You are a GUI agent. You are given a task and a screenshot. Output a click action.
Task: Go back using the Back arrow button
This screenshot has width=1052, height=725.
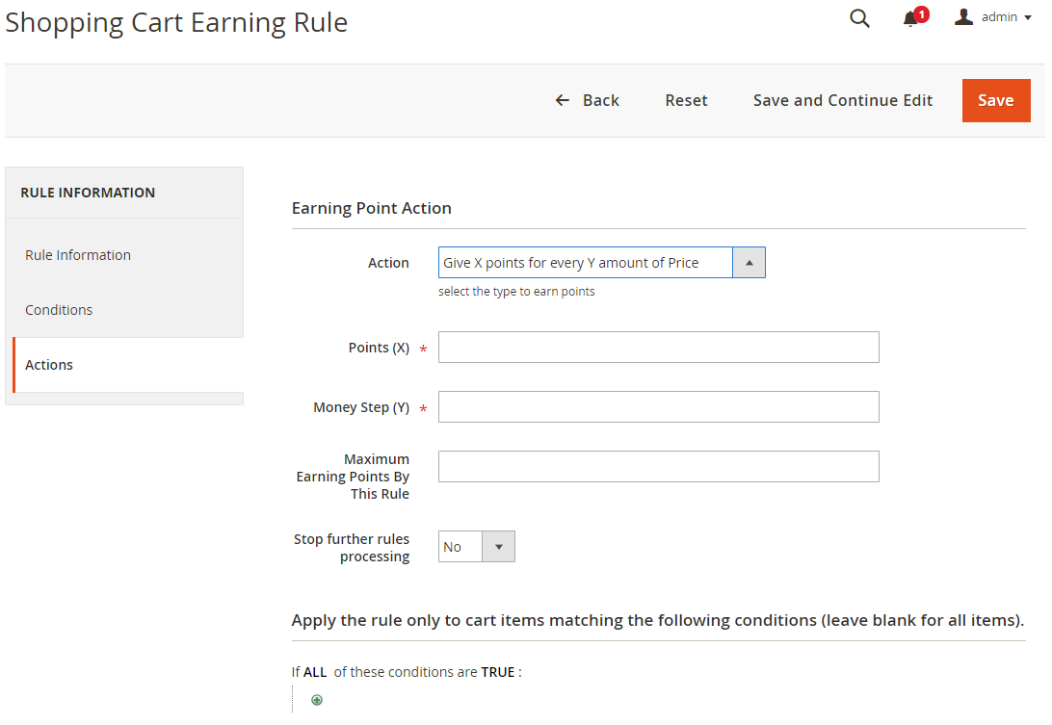pos(588,100)
